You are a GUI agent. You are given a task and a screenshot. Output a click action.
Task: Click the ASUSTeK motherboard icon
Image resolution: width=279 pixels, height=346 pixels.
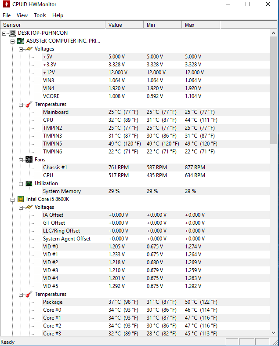click(x=21, y=41)
